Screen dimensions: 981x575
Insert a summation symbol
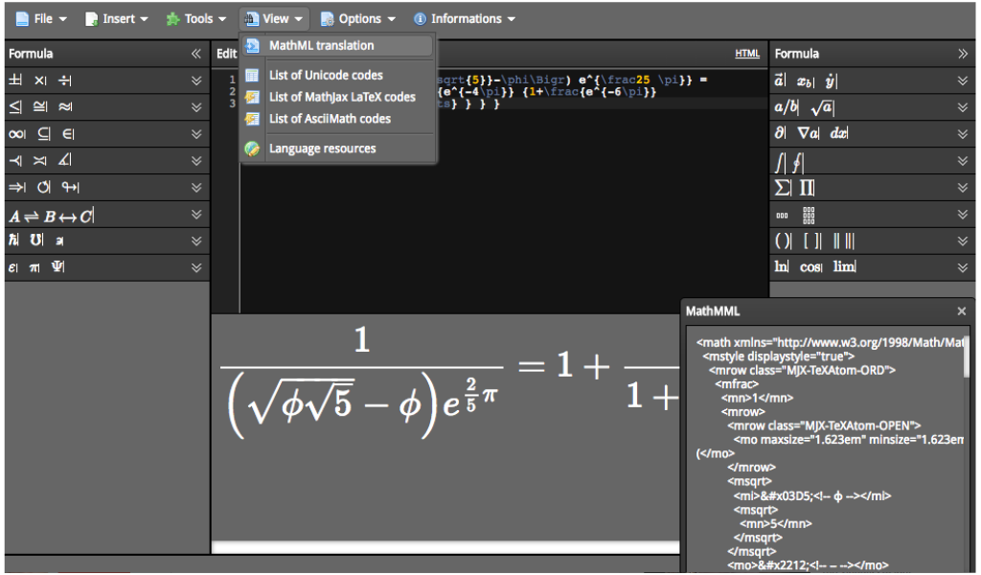(x=782, y=187)
